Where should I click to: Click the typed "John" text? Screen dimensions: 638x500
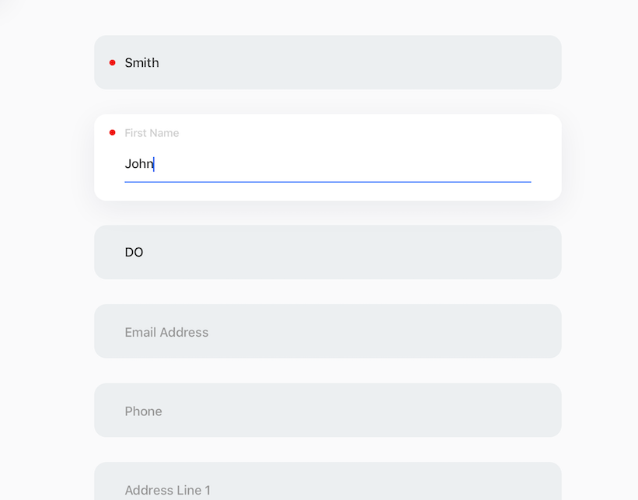(138, 164)
